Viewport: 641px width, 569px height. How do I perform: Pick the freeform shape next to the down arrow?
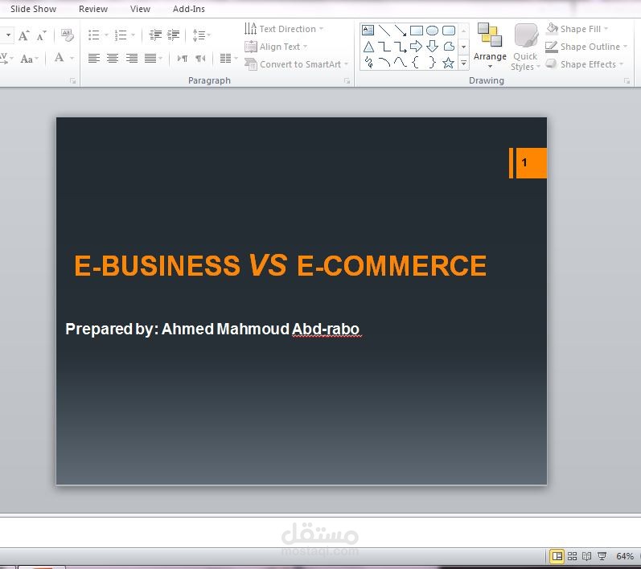pos(449,46)
